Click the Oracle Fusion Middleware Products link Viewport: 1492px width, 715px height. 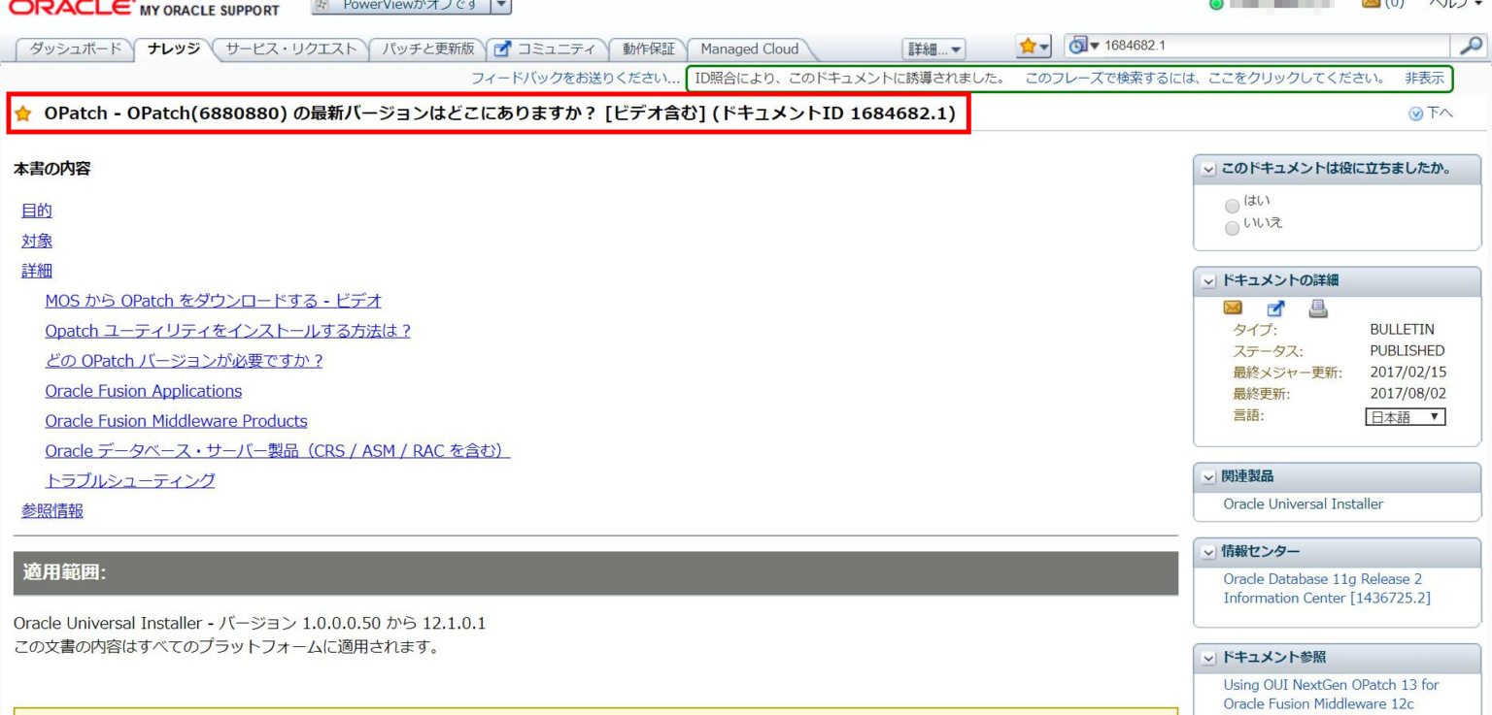[x=176, y=421]
